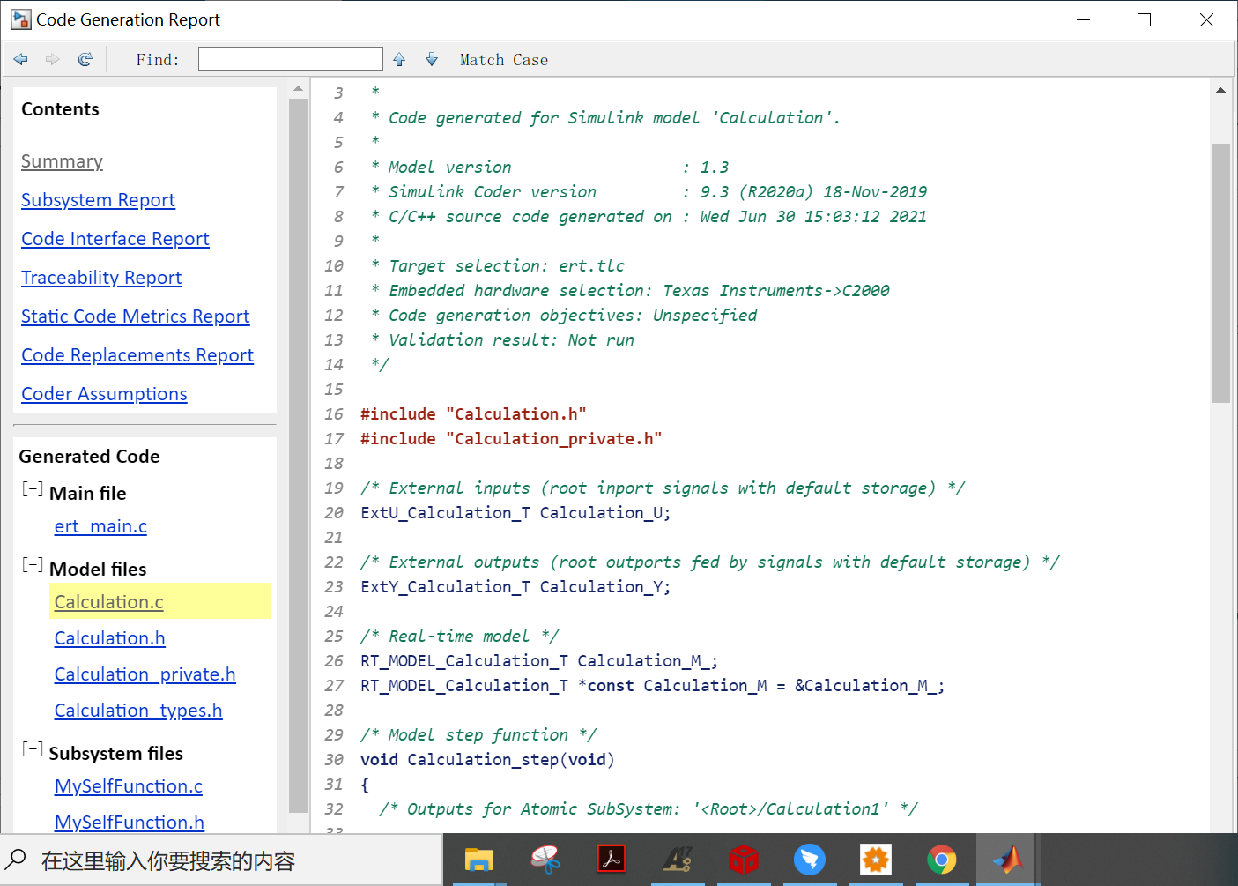Screen dimensions: 1238x886
Task: Toggle the Match Case option
Action: coord(503,59)
